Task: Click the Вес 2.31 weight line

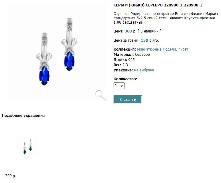Action: pos(122,65)
